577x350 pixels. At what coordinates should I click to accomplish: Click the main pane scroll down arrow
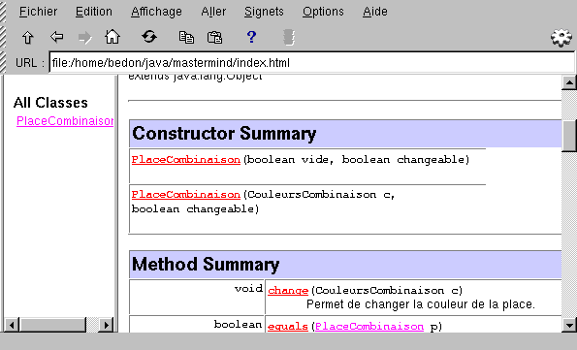[569, 325]
